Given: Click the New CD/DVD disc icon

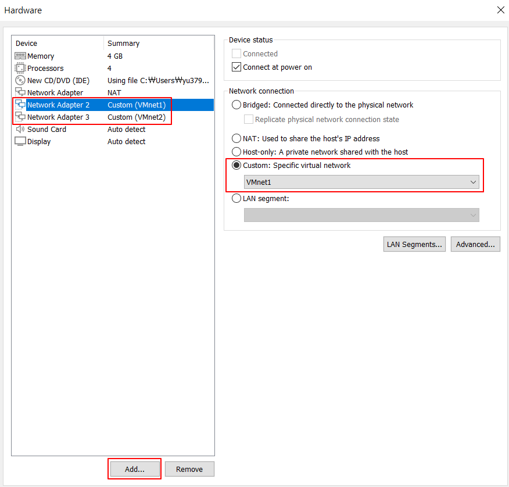Looking at the screenshot, I should pyautogui.click(x=20, y=80).
